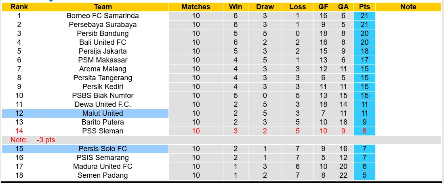
Task: Click the Semen Padang team name
Action: (x=103, y=175)
